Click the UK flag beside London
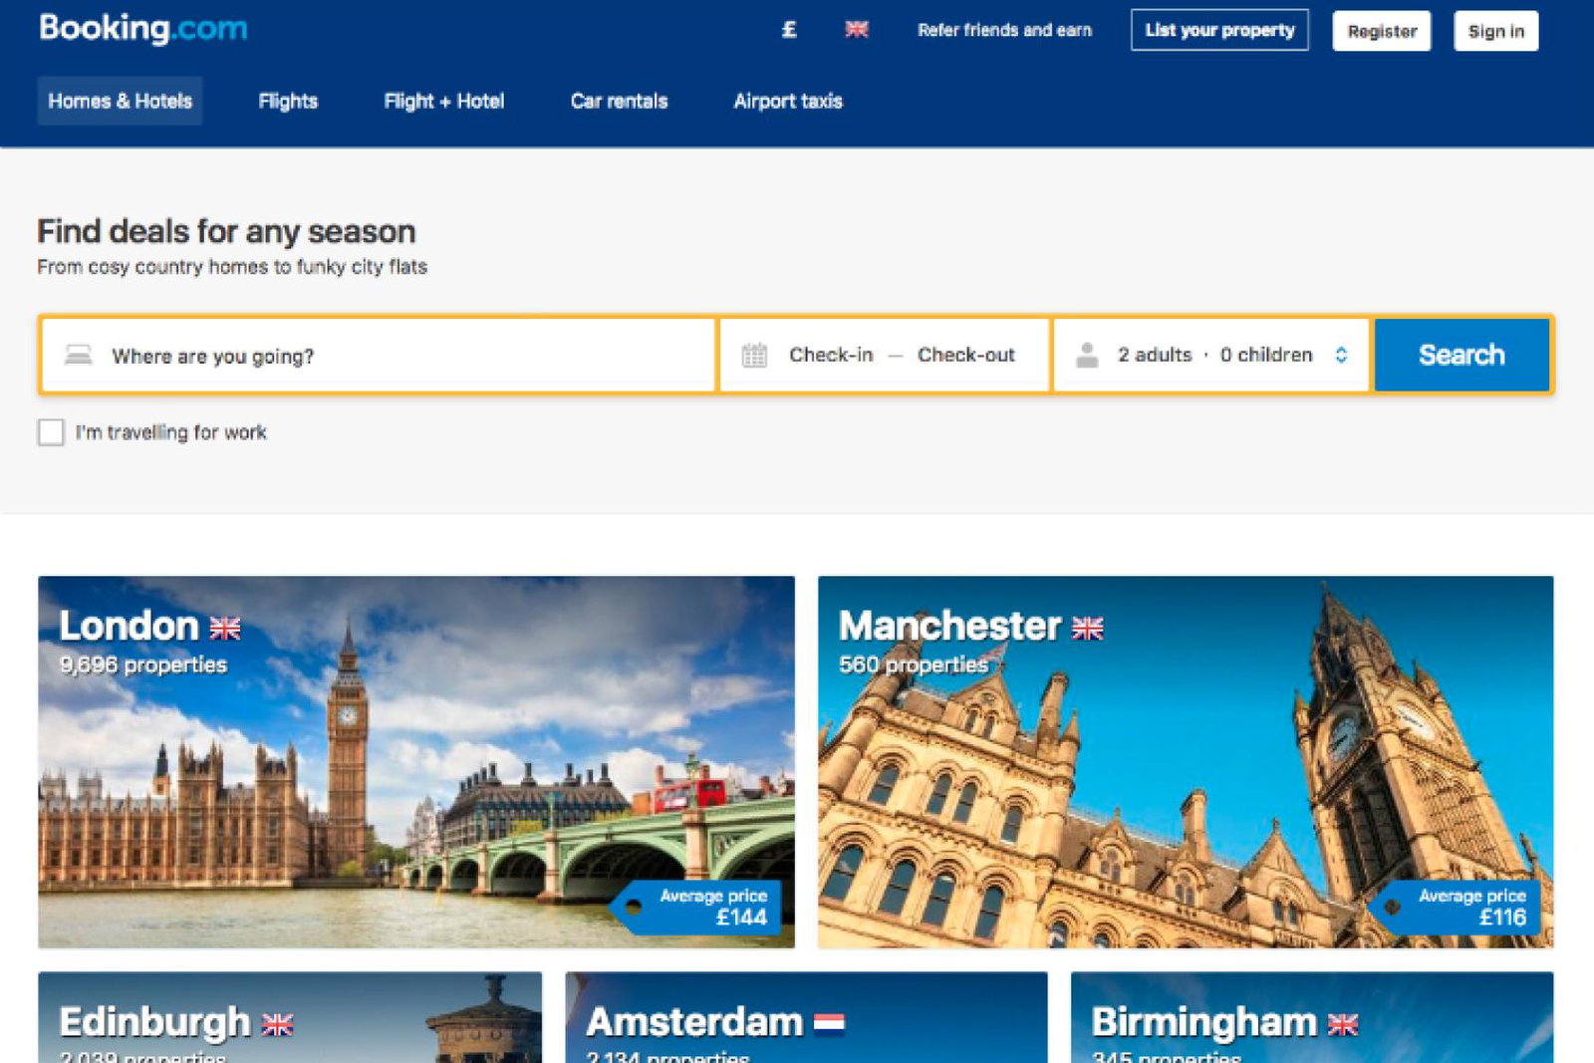This screenshot has height=1063, width=1594. click(x=225, y=628)
